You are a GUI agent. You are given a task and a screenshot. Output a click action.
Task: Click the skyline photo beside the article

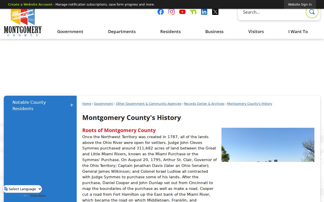coord(268,145)
